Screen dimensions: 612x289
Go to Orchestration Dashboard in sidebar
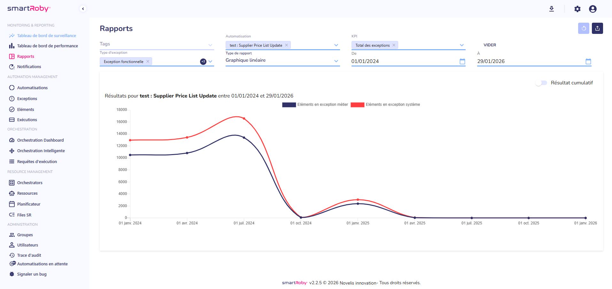pyautogui.click(x=40, y=140)
